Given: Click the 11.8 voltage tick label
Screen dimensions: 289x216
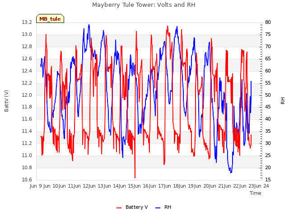Looking at the screenshot, I should (27, 107).
